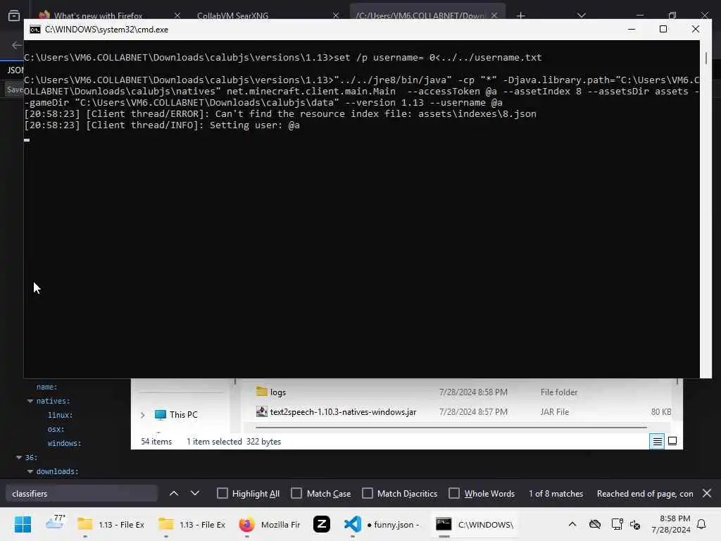Open the Zed app from taskbar
The image size is (721, 541).
tap(321, 524)
